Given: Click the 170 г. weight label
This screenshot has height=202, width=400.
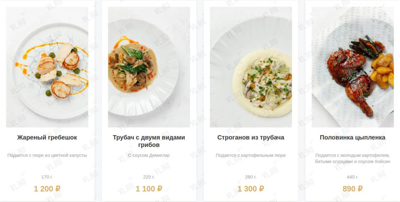Looking at the screenshot, I should click(47, 177).
